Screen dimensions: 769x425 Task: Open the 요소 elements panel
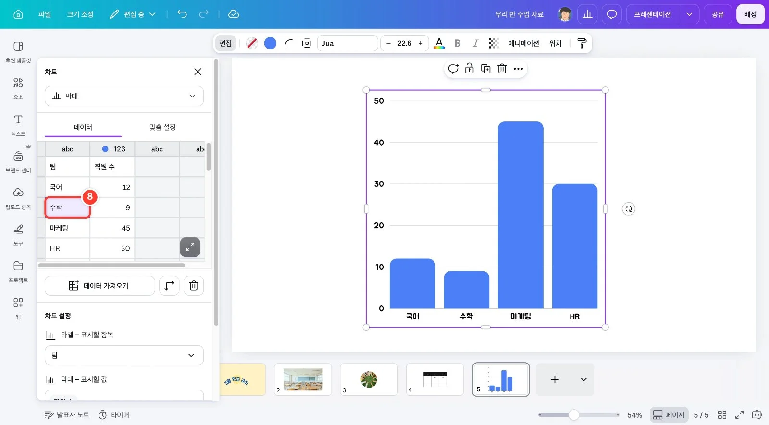[x=18, y=88]
